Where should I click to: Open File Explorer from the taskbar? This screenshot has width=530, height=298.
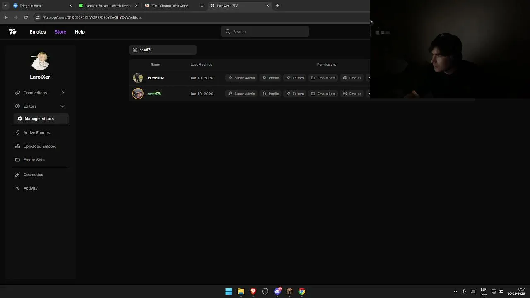(241, 291)
